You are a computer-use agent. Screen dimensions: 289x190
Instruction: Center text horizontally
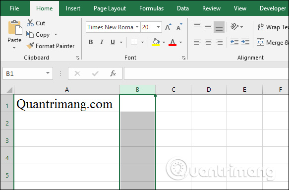(x=208, y=42)
